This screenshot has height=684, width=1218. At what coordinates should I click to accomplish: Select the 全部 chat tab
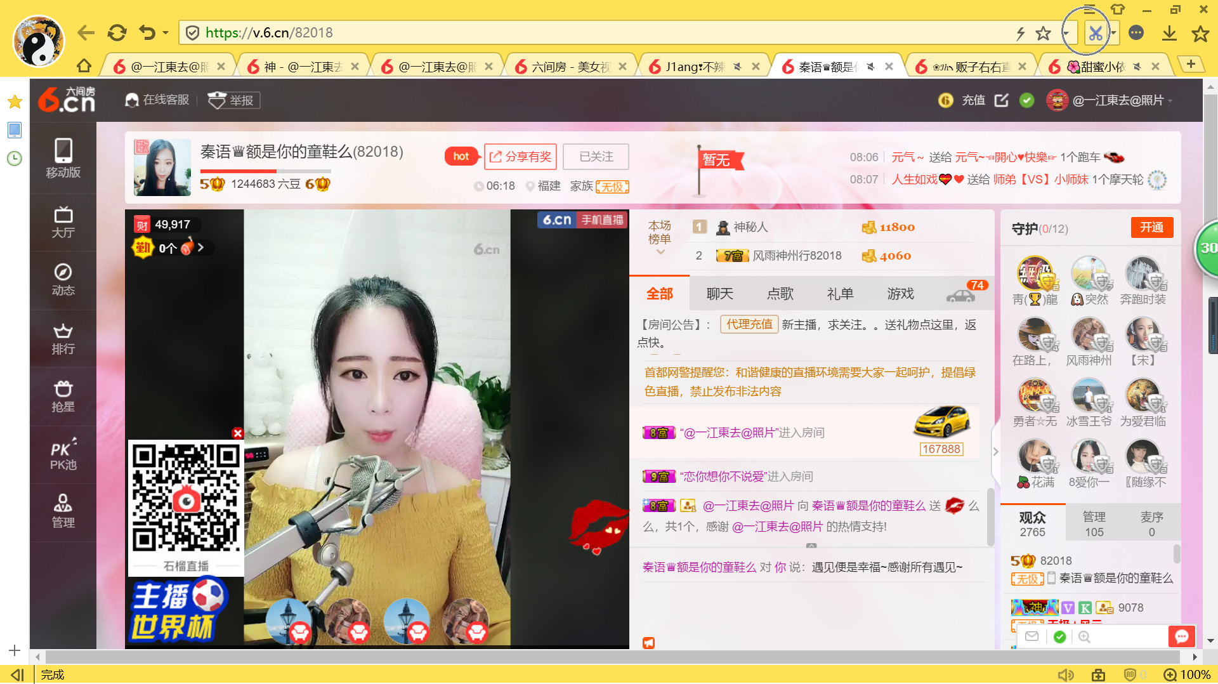pos(659,294)
